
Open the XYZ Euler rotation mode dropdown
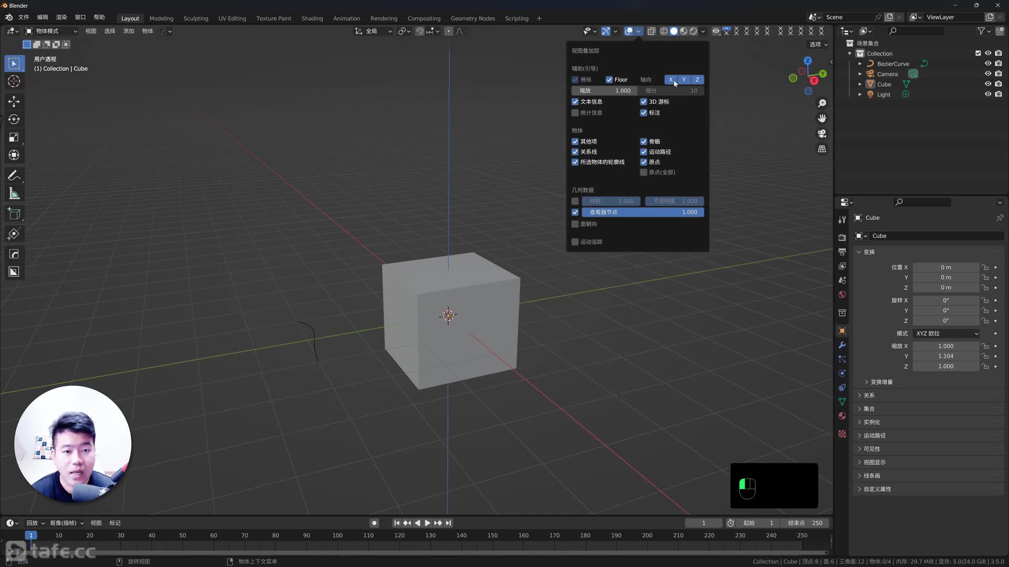pyautogui.click(x=947, y=333)
